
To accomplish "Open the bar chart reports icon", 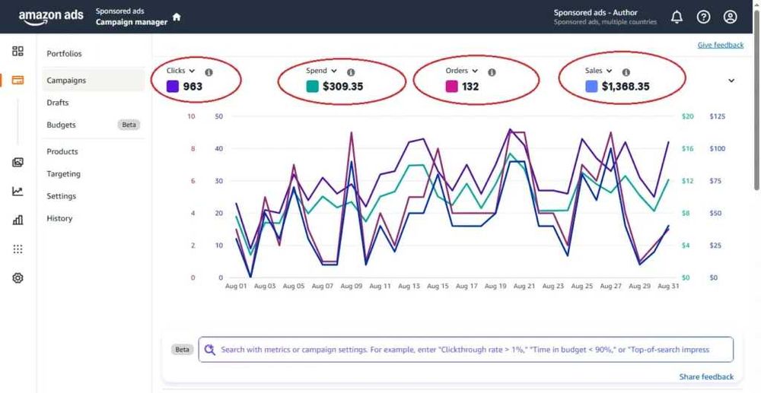I will click(x=18, y=220).
